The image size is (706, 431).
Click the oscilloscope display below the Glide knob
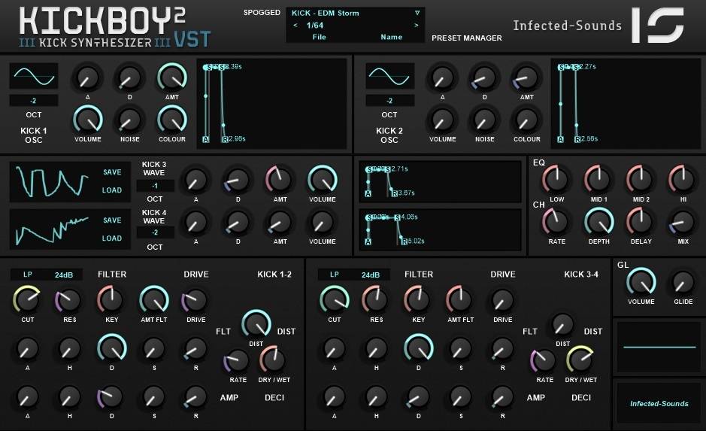[658, 347]
